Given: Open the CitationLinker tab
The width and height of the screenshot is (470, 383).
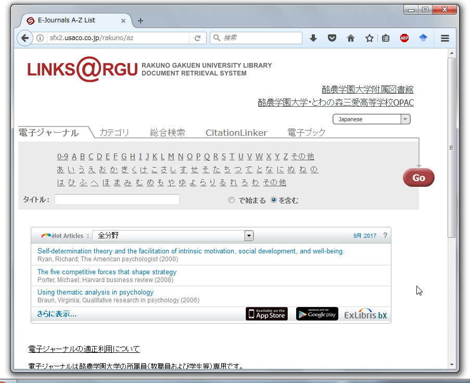Looking at the screenshot, I should point(236,133).
